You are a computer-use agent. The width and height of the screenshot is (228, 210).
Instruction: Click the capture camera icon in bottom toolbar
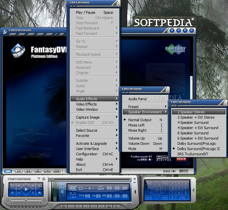coord(109,206)
